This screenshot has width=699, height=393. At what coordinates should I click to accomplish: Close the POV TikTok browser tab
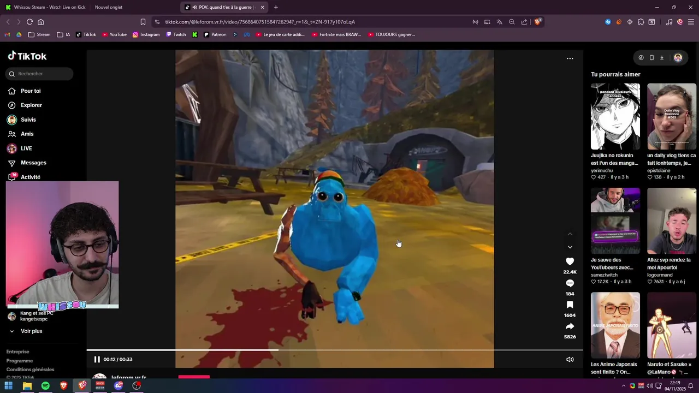pos(262,7)
